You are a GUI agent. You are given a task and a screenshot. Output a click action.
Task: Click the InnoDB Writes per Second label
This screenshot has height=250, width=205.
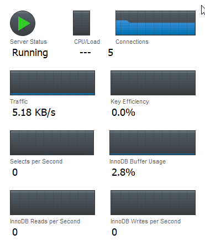(145, 221)
